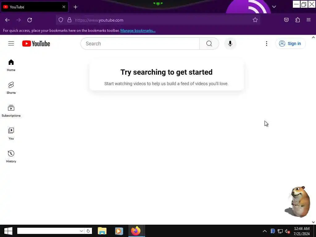Click the magnifier search button

[209, 44]
